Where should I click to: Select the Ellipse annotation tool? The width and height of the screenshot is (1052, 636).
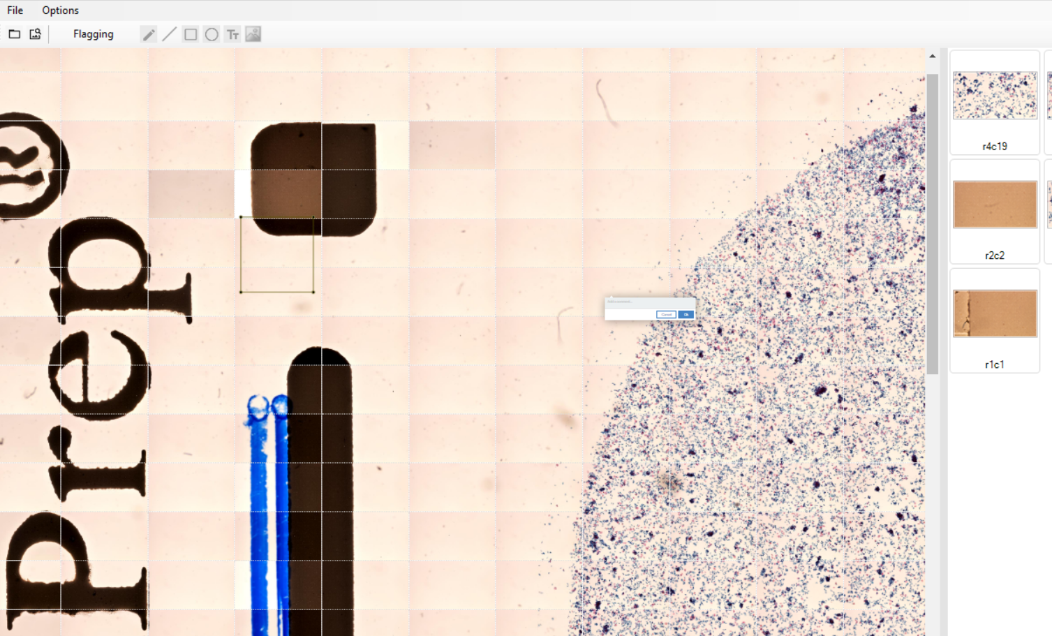pos(211,34)
